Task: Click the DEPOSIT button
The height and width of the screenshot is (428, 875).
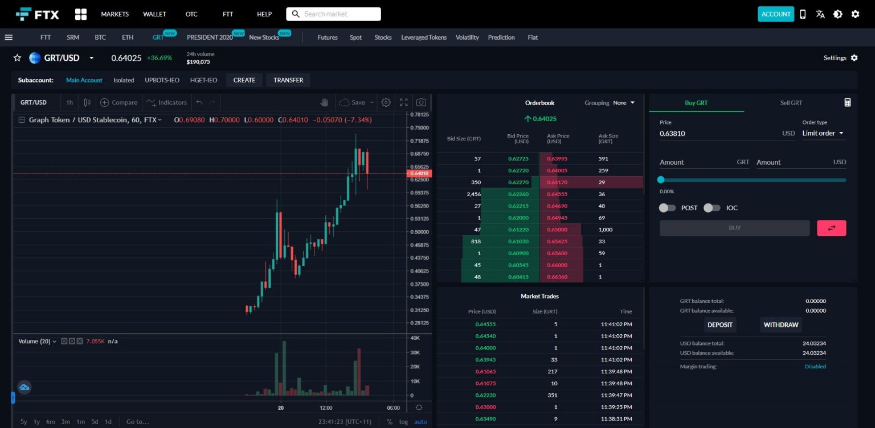Action: tap(720, 325)
